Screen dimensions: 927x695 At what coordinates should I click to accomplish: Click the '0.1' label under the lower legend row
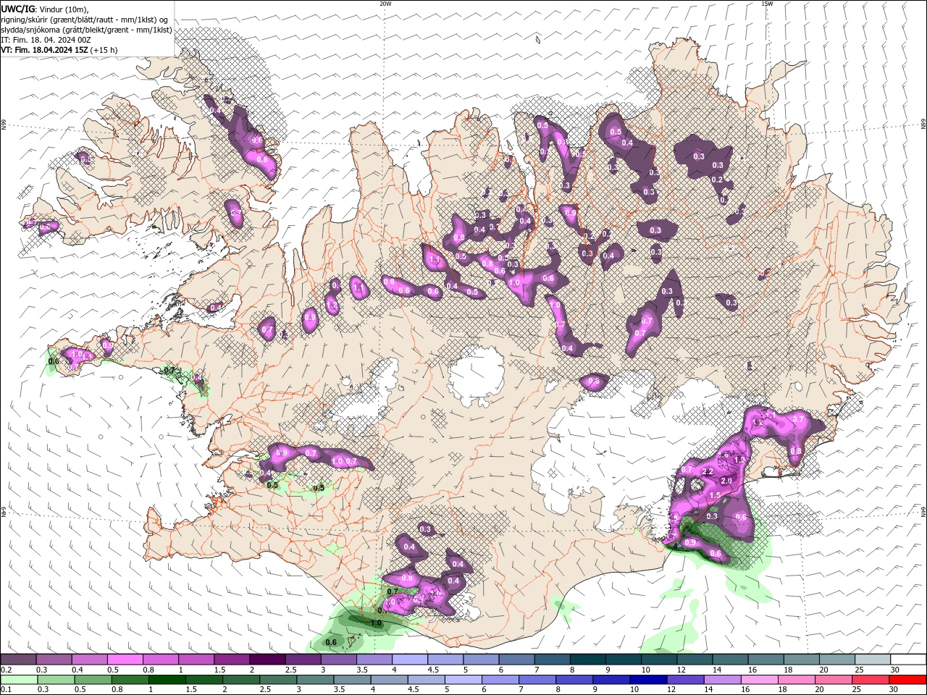point(6,690)
